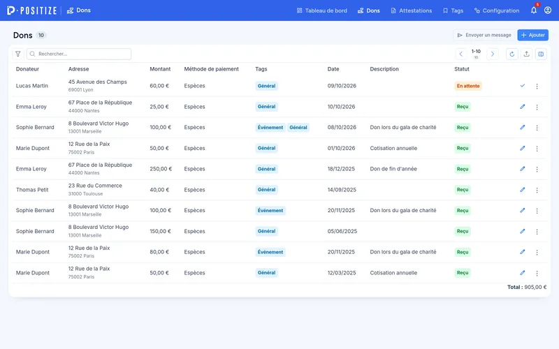Open more options for Marie Dupont 80,00 € row
The image size is (559, 349).
click(x=537, y=252)
